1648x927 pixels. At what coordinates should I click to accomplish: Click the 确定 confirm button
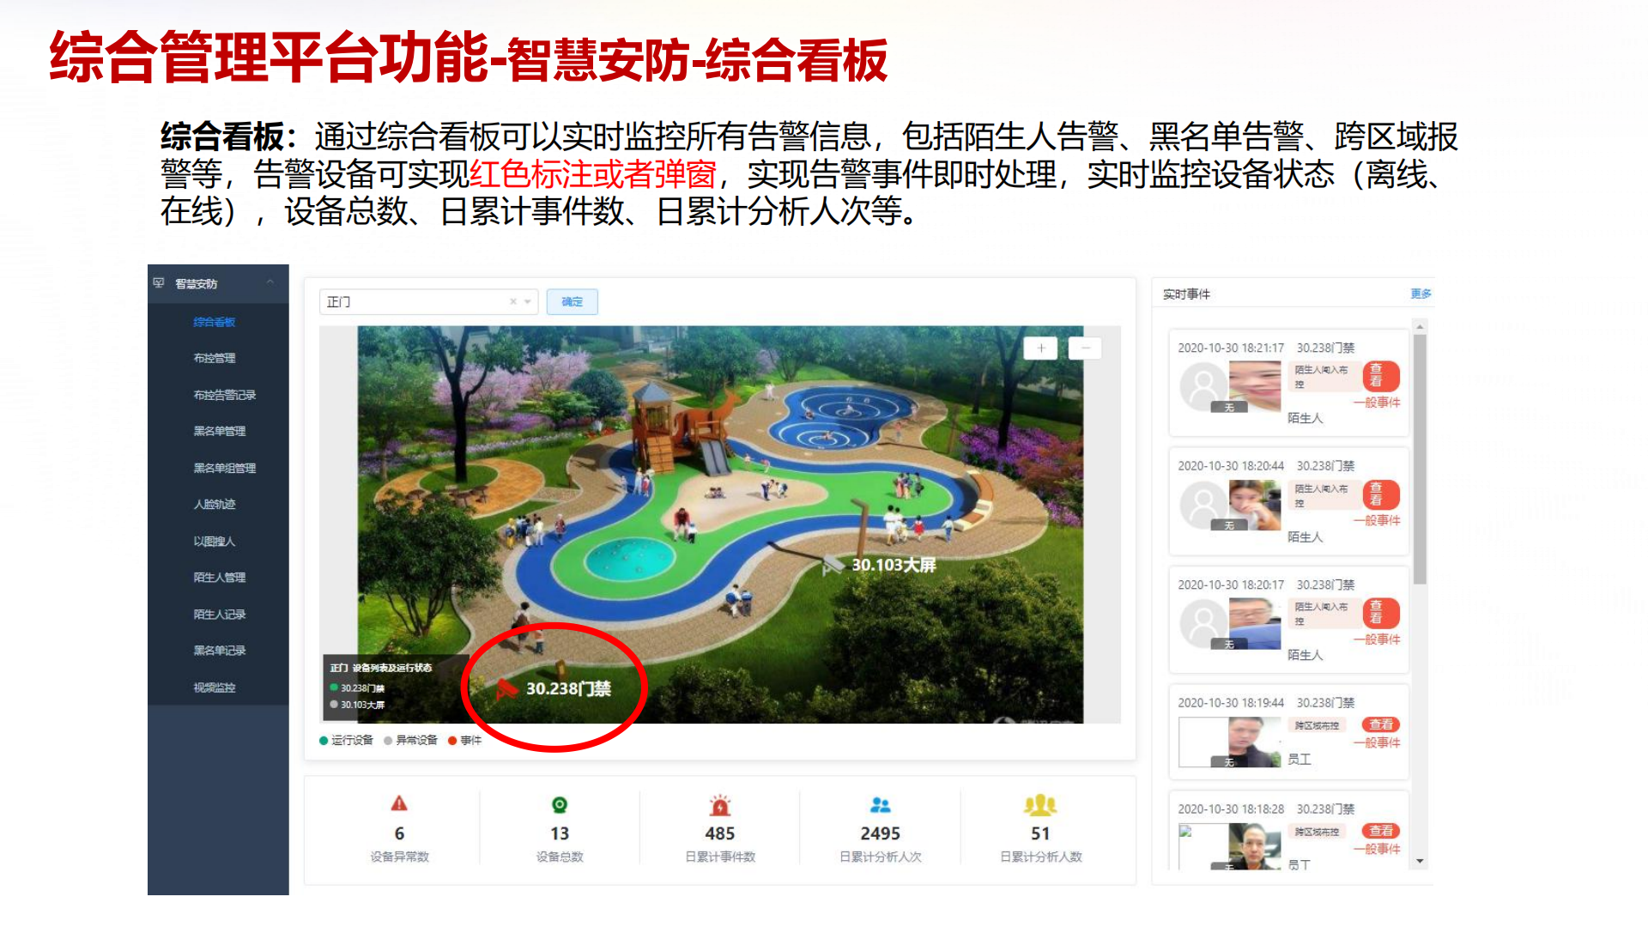tap(572, 301)
